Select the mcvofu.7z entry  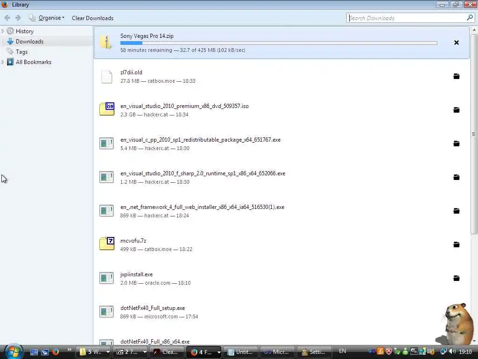281,244
